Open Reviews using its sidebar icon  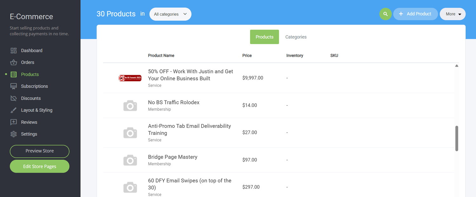[13, 122]
